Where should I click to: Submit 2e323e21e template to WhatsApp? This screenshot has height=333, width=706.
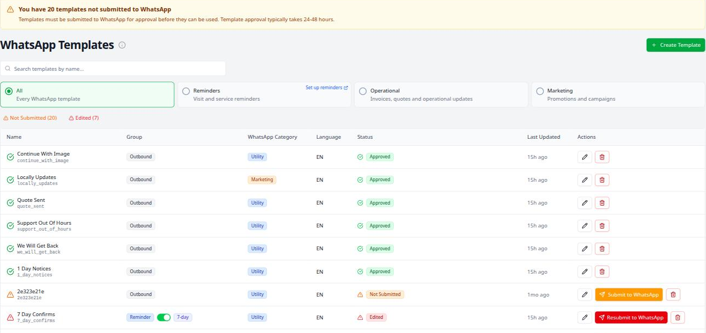tap(629, 294)
